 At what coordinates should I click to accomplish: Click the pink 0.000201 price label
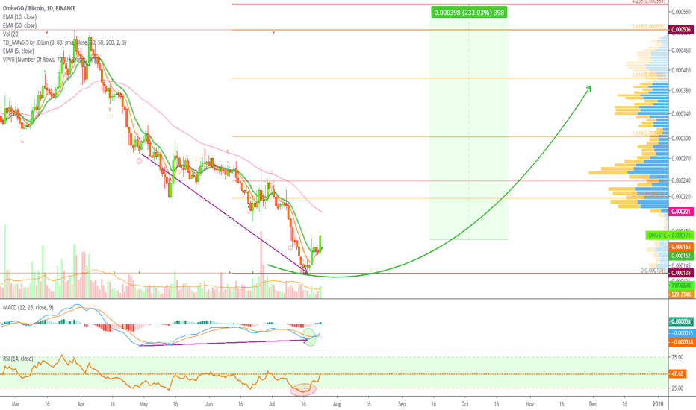click(x=681, y=212)
